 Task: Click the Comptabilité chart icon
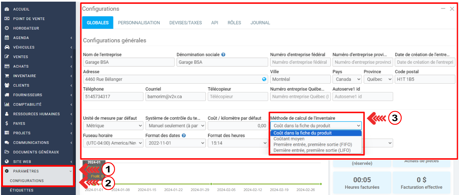(x=7, y=104)
